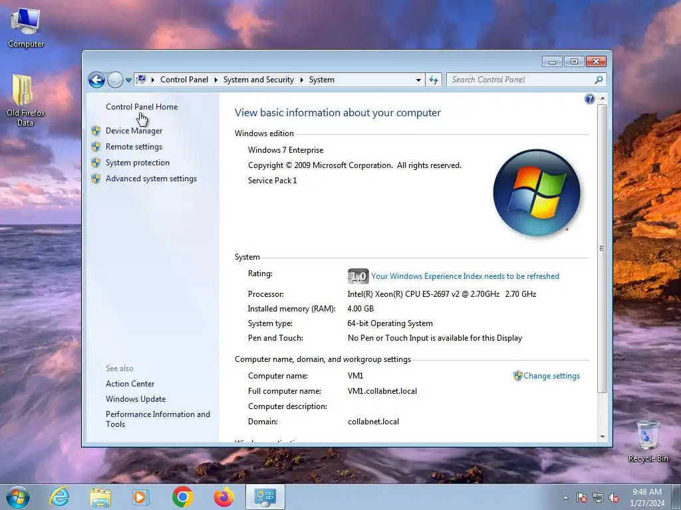Launch Internet Explorer from taskbar
The image size is (681, 510).
[59, 497]
